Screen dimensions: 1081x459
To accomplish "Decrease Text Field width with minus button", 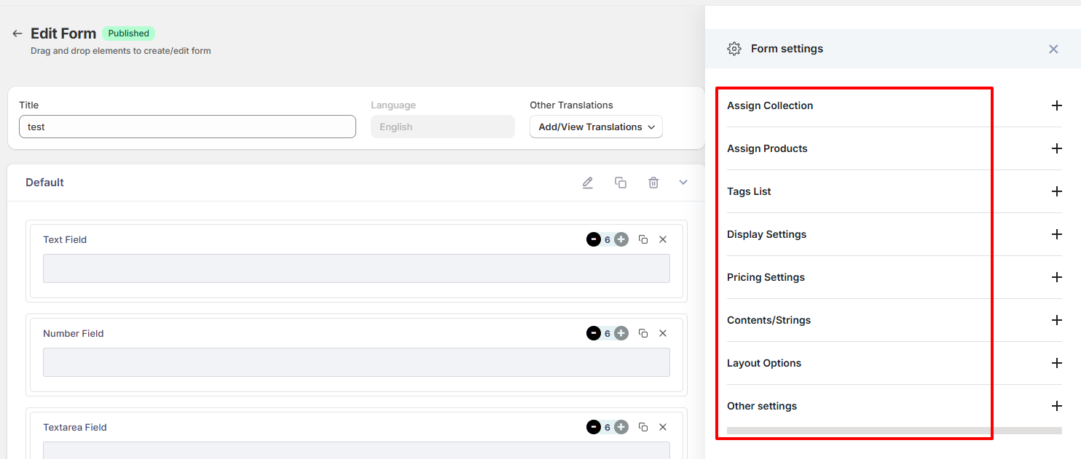I will coord(594,239).
